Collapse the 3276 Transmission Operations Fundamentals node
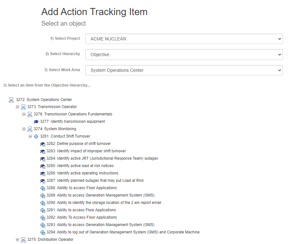This screenshot has width=288, height=244. tap(24, 114)
